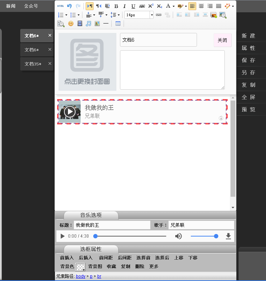
Task: Align text to the left
Action: click(x=192, y=6)
